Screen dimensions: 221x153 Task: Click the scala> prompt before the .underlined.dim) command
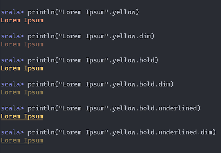click(12, 132)
